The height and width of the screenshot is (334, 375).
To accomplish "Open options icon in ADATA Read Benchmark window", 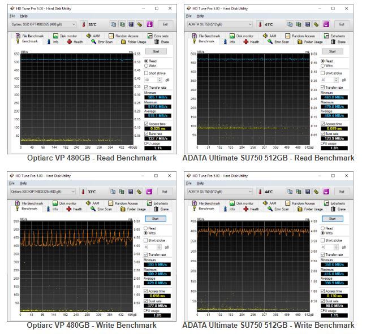I will point(316,24).
